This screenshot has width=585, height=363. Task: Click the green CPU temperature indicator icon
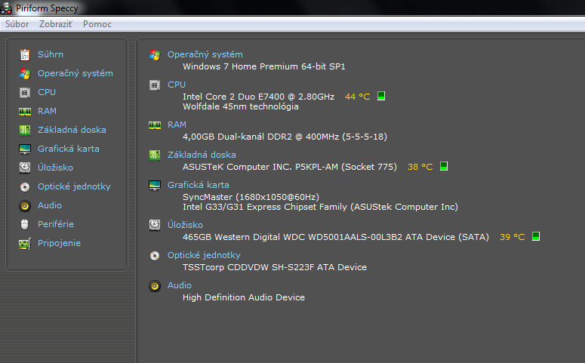click(381, 96)
